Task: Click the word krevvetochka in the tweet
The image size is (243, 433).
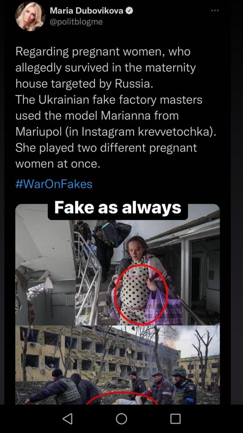Action: 172,132
